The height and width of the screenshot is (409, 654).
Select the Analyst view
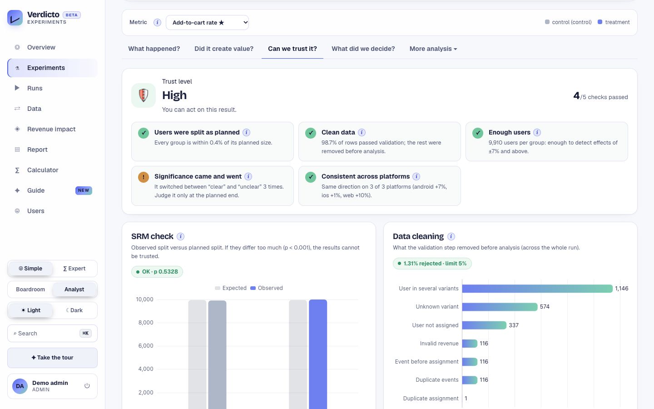click(x=74, y=289)
